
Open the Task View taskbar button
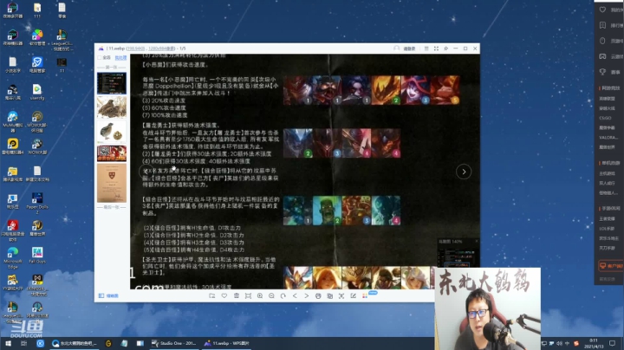pyautogui.click(x=24, y=343)
